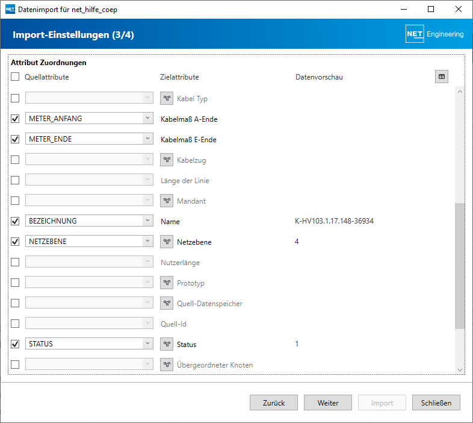Open relation icon next to Kabelzug

coord(167,160)
